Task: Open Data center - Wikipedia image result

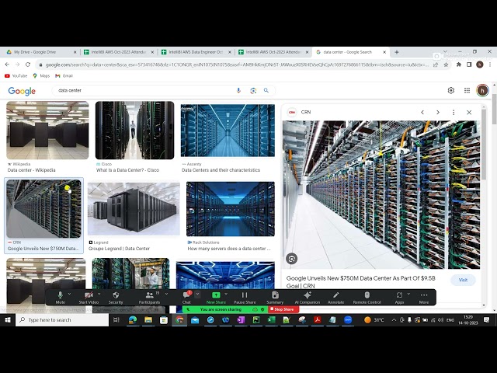Action: 47,131
